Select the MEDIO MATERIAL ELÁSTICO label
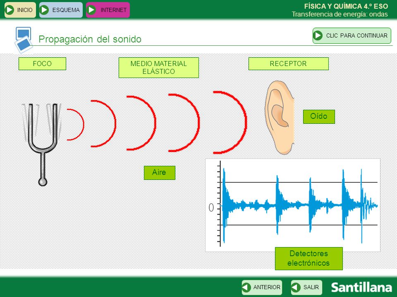Screen dimensions: 397x297 159,67
